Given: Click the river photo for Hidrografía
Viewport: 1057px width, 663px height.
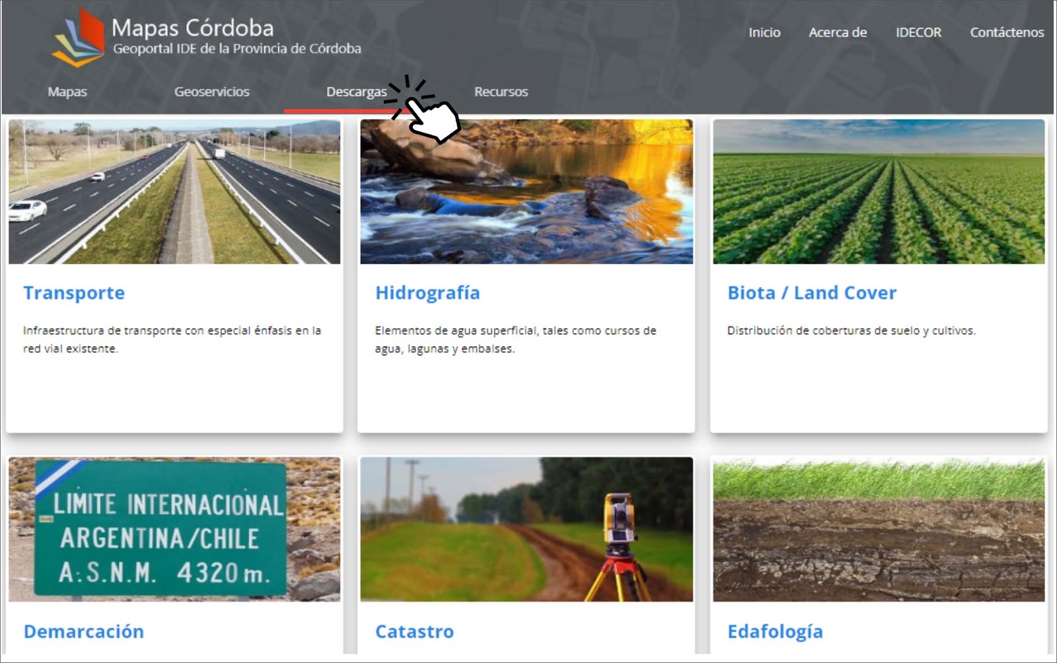Looking at the screenshot, I should point(527,192).
